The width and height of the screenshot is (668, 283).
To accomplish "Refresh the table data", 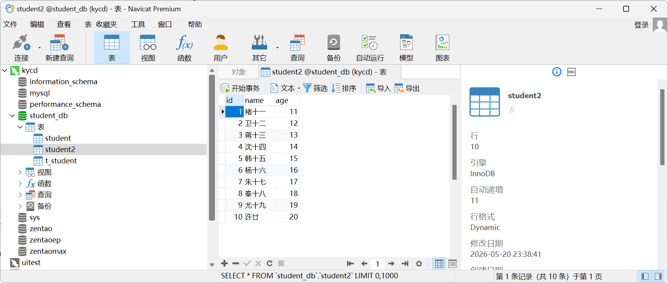I will pyautogui.click(x=269, y=264).
